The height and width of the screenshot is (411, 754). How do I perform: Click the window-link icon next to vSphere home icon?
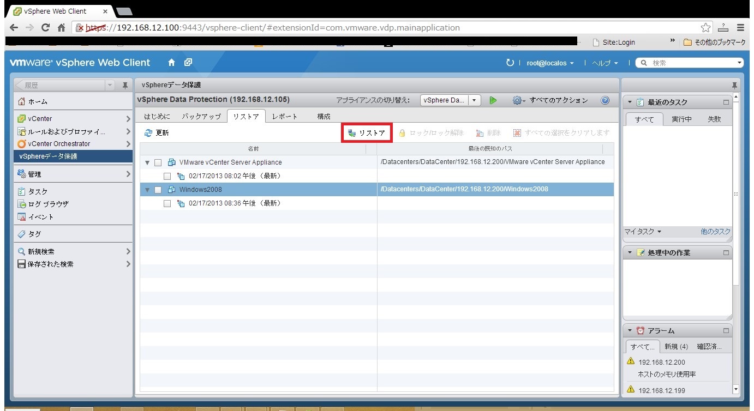point(188,63)
